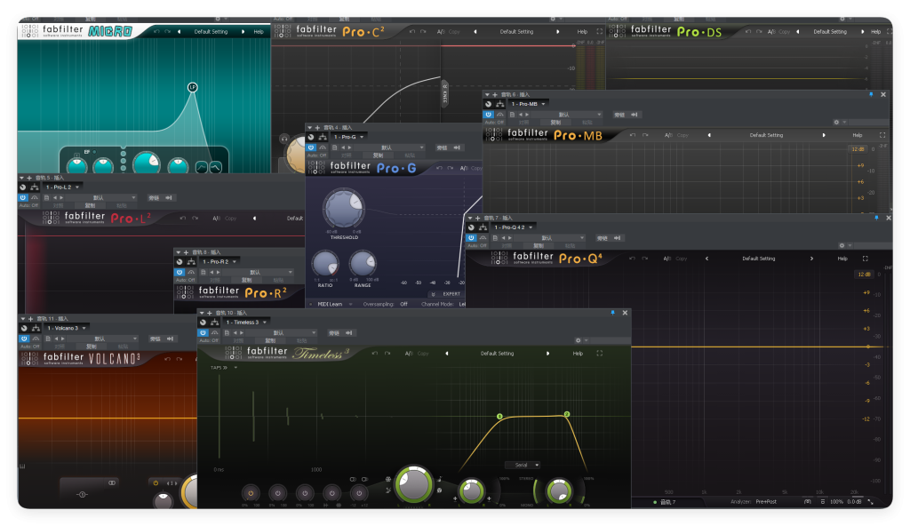Enter full screen in the Timeless 3 plugin

click(600, 353)
